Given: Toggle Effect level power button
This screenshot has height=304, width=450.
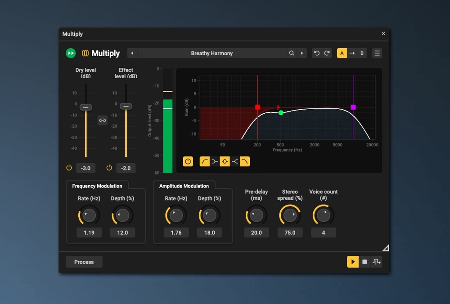Looking at the screenshot, I should [x=109, y=168].
